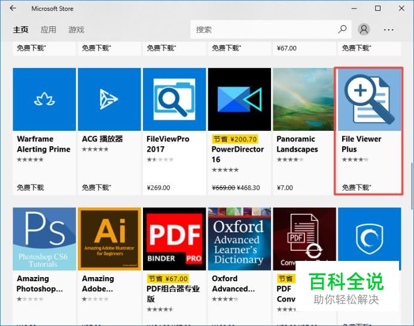Switch to the 应用 tab
Screen dimensions: 414x326
[48, 29]
